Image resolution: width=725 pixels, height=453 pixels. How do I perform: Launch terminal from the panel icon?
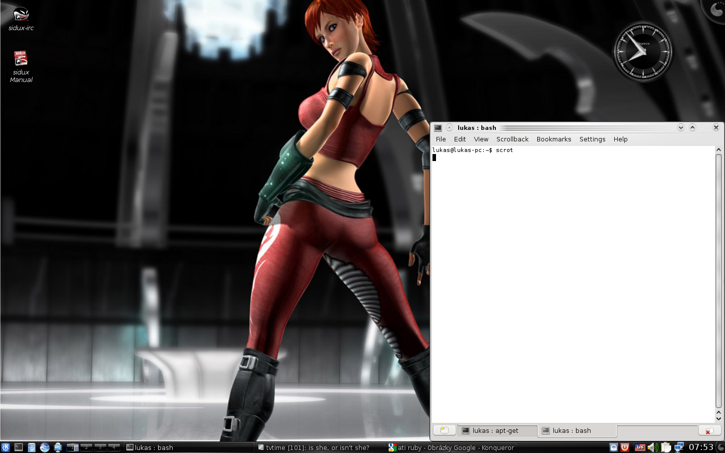point(19,447)
